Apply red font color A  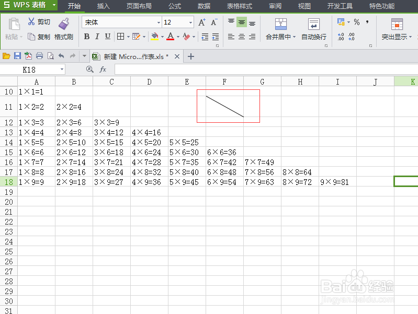tap(171, 37)
